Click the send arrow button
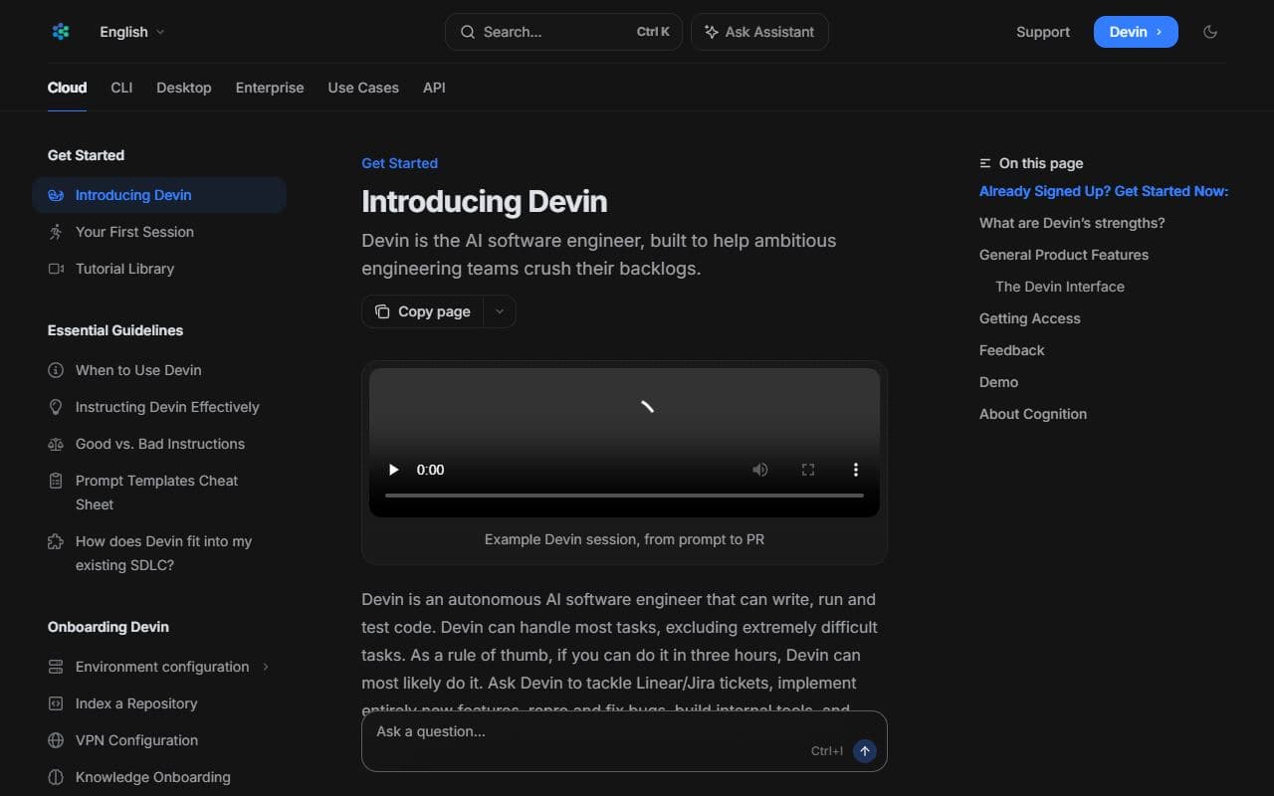The width and height of the screenshot is (1274, 796). [x=865, y=751]
